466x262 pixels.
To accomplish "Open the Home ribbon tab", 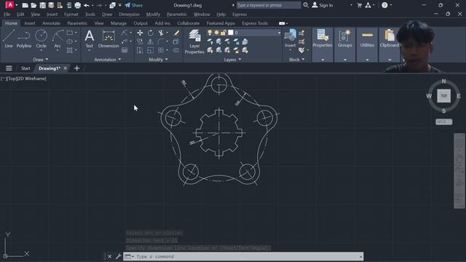I will point(12,23).
